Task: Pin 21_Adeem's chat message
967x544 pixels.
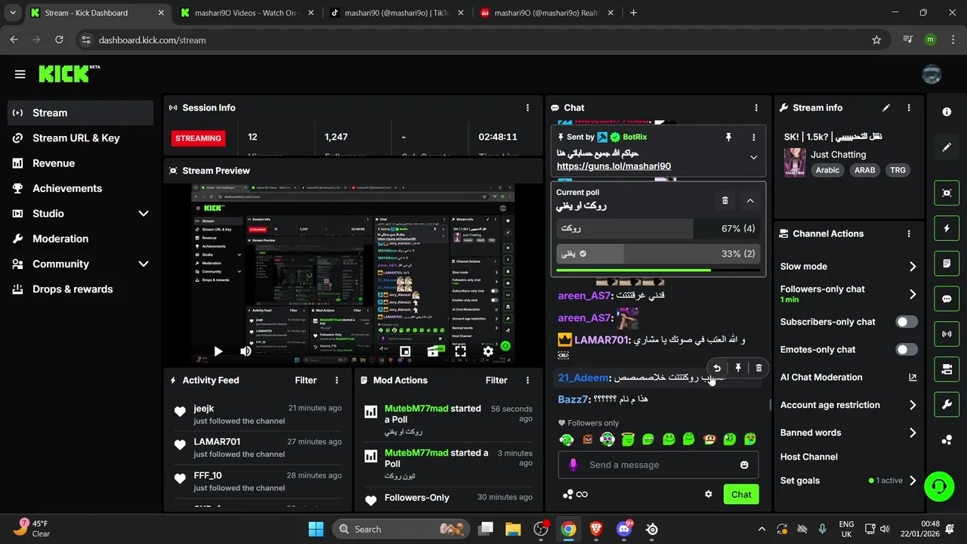Action: tap(738, 368)
